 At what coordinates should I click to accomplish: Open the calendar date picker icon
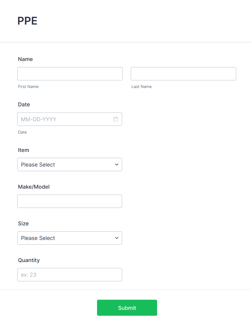click(116, 119)
